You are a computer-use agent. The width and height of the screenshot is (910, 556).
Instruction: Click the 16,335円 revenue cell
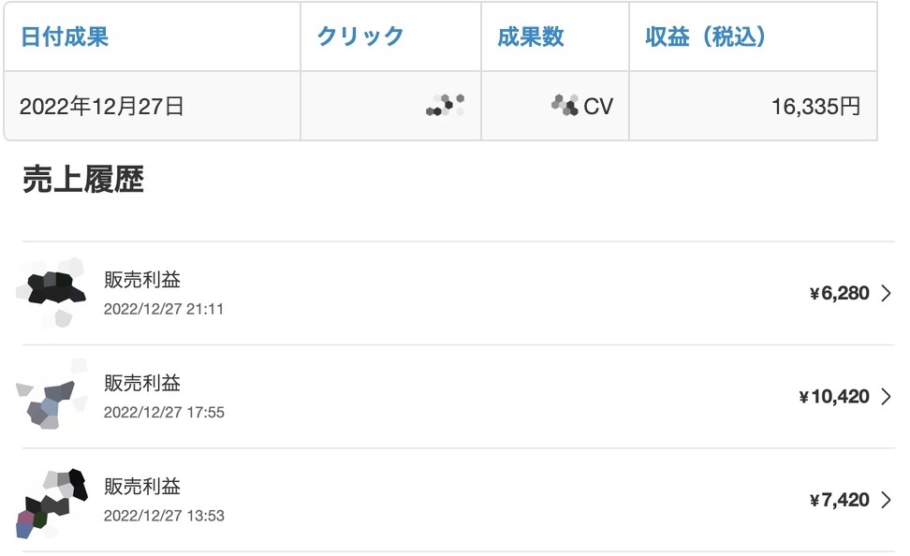coord(753,106)
